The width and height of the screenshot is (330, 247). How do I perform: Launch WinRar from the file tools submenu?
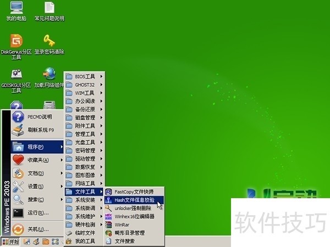click(134, 224)
